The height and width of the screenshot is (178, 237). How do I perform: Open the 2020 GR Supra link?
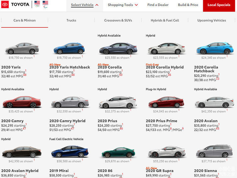[x=159, y=171]
